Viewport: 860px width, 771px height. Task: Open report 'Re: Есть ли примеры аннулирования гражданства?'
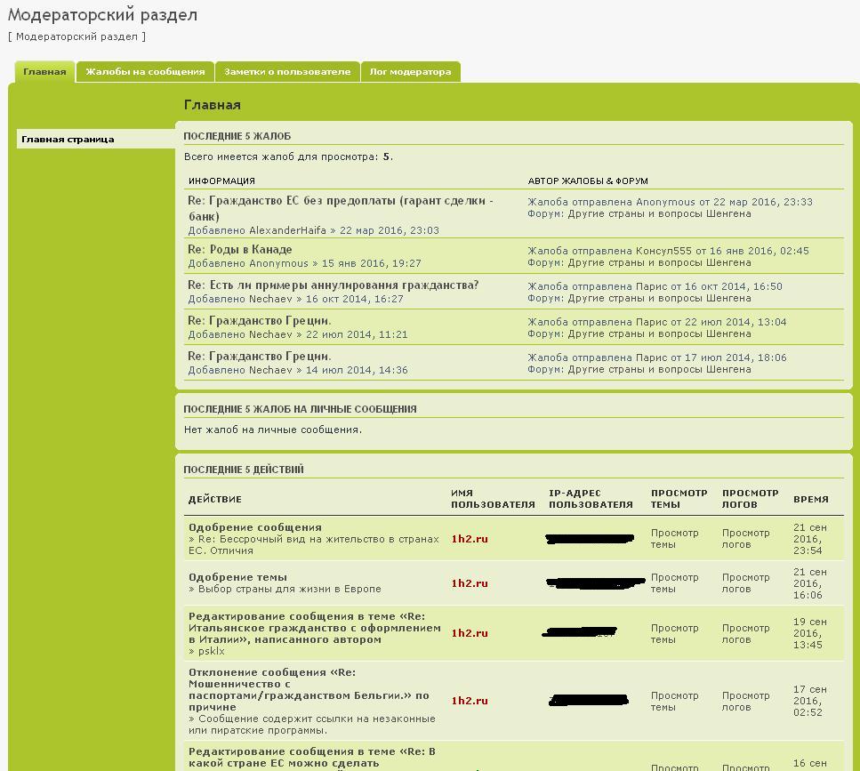pos(333,285)
